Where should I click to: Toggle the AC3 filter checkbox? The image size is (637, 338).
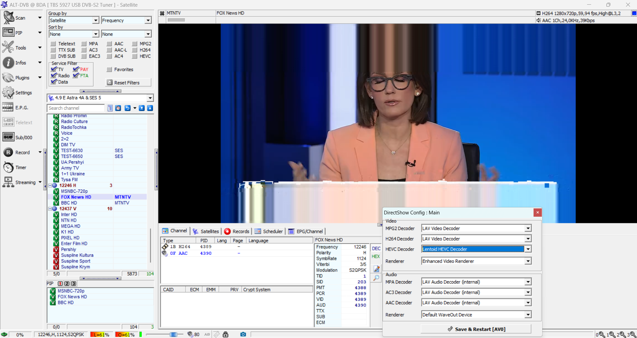pos(84,50)
